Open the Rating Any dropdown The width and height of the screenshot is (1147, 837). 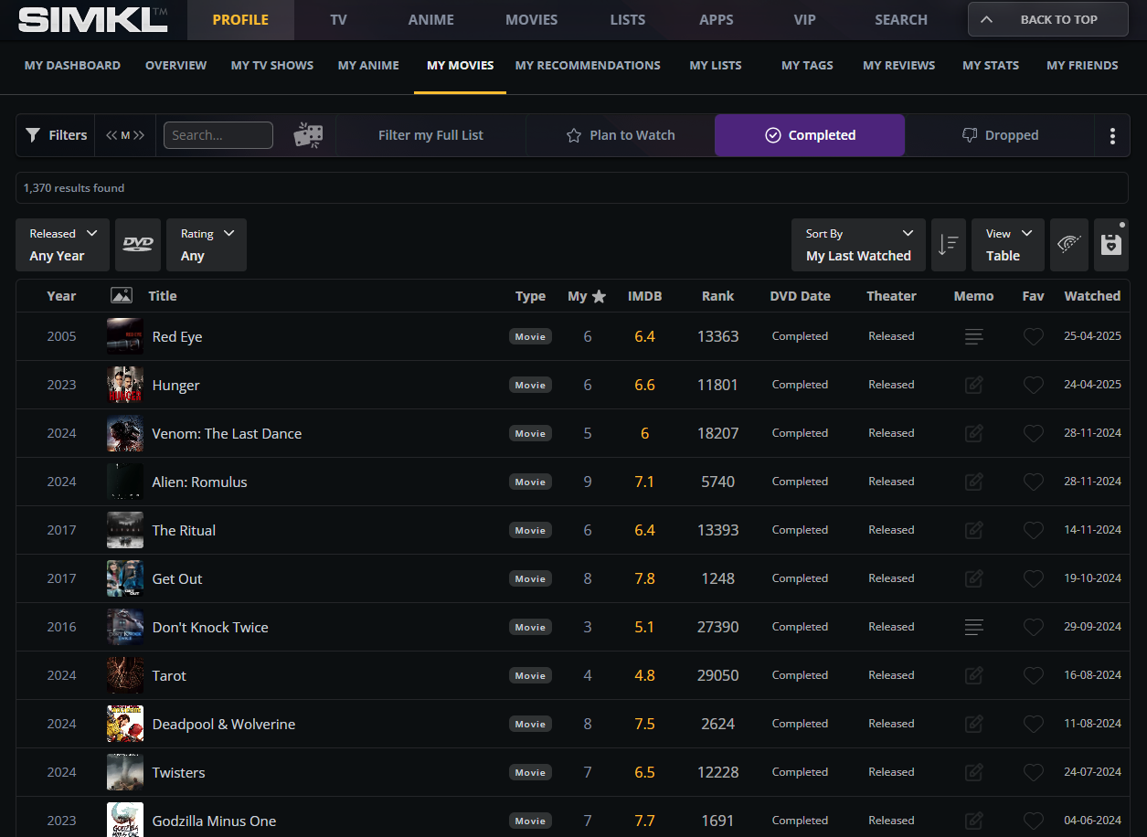coord(207,245)
